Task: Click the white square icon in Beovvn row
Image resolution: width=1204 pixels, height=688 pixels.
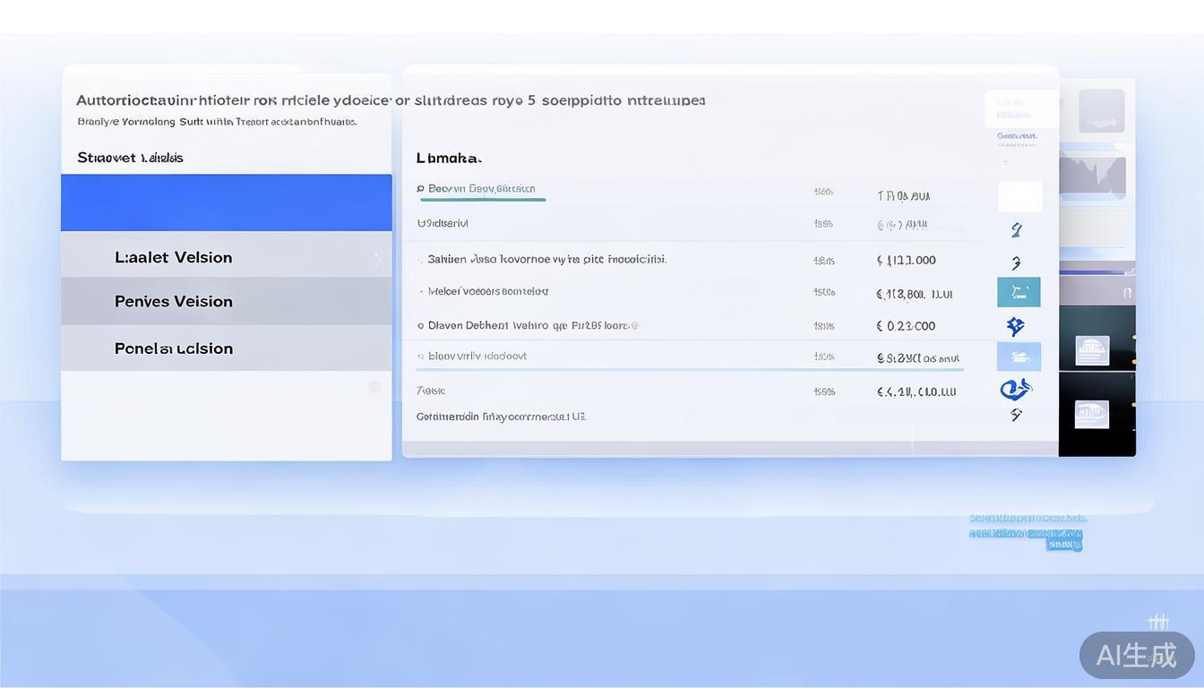Action: click(x=1019, y=196)
